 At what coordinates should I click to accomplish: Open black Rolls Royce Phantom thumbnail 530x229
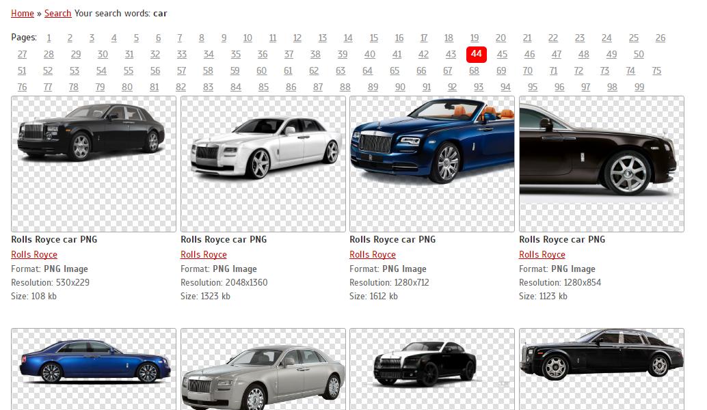click(94, 164)
